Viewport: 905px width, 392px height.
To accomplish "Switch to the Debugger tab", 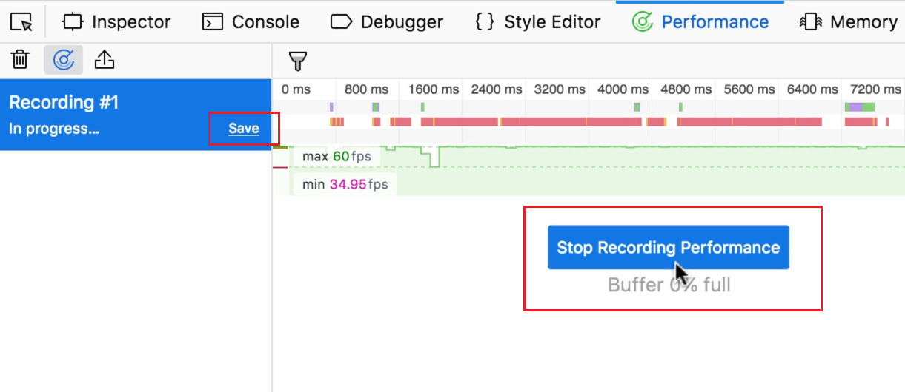I will [x=386, y=22].
